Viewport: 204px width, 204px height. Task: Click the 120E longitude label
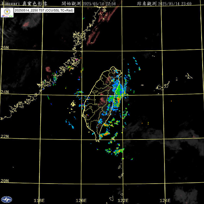click(81, 200)
